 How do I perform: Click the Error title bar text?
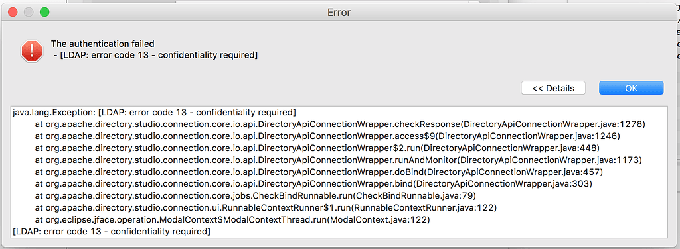point(339,13)
